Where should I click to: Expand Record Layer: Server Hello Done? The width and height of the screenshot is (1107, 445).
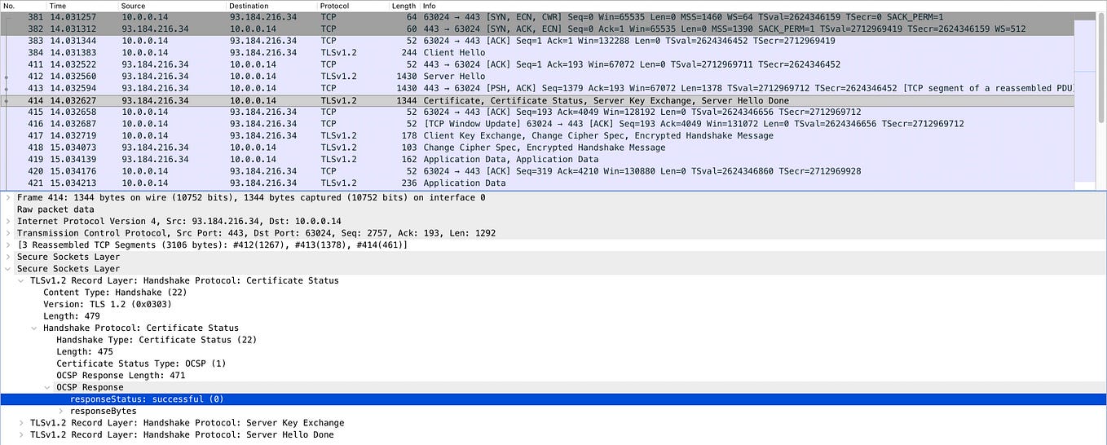tap(21, 434)
